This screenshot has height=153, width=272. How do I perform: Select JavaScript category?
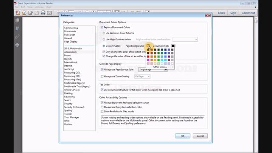point(69,69)
